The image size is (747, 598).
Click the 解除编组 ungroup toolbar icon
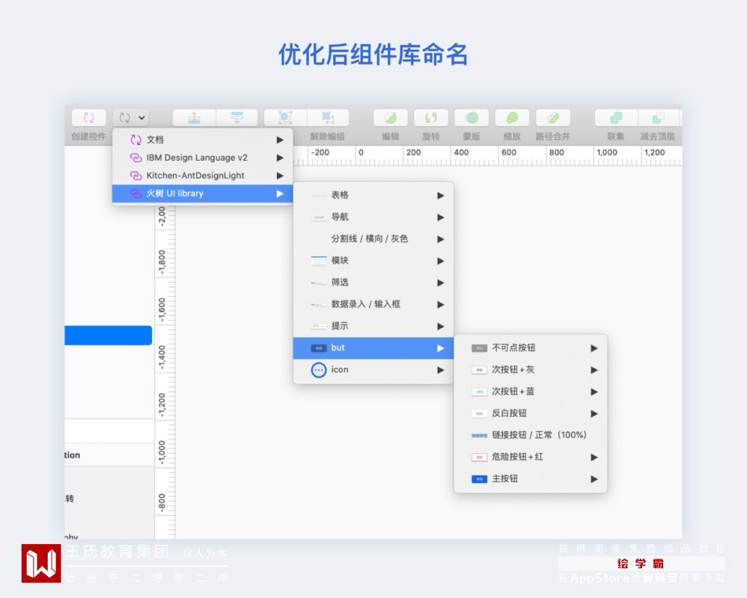click(x=329, y=117)
